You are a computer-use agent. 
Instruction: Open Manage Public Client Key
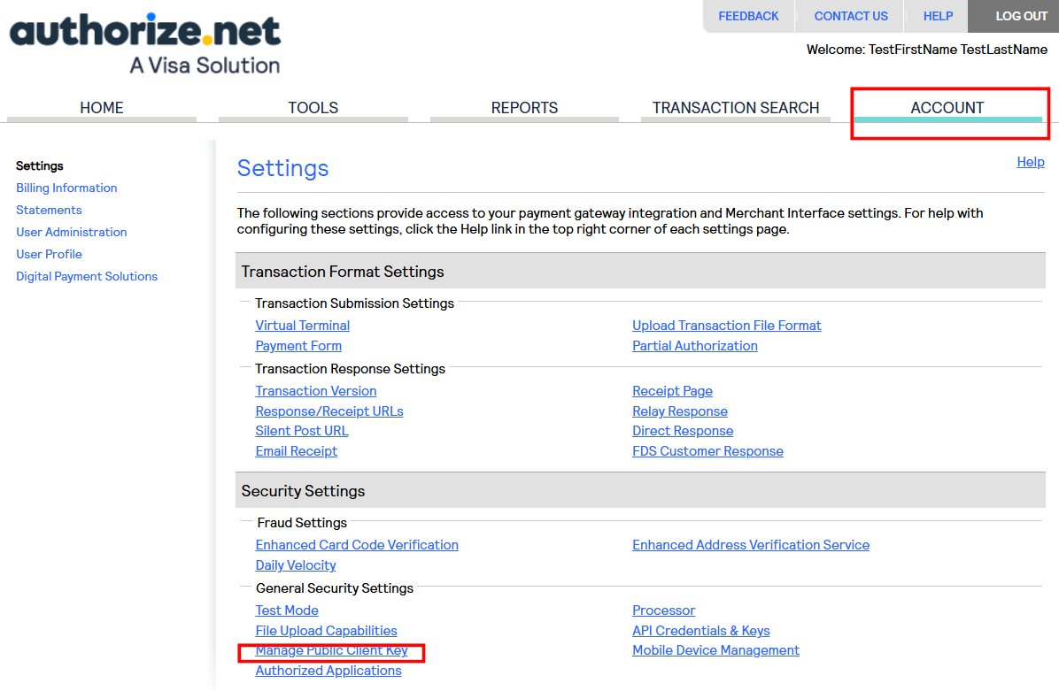click(x=332, y=650)
